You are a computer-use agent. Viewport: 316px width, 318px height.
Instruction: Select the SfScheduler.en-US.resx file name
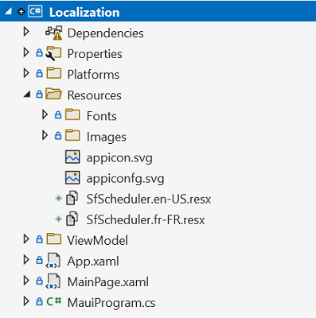[x=149, y=199]
